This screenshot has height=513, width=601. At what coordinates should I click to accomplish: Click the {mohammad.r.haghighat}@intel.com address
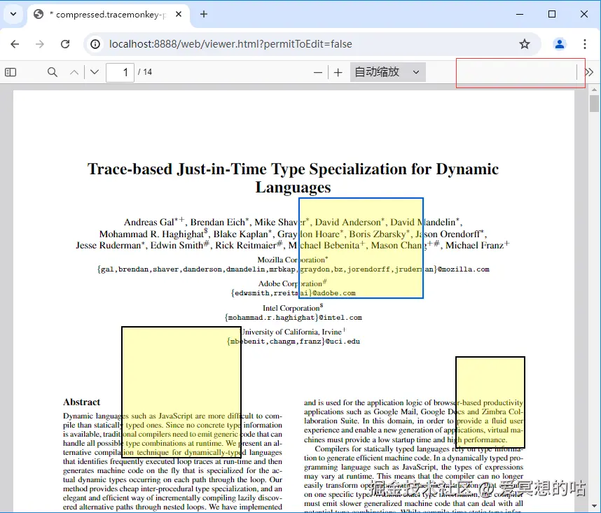tap(293, 318)
